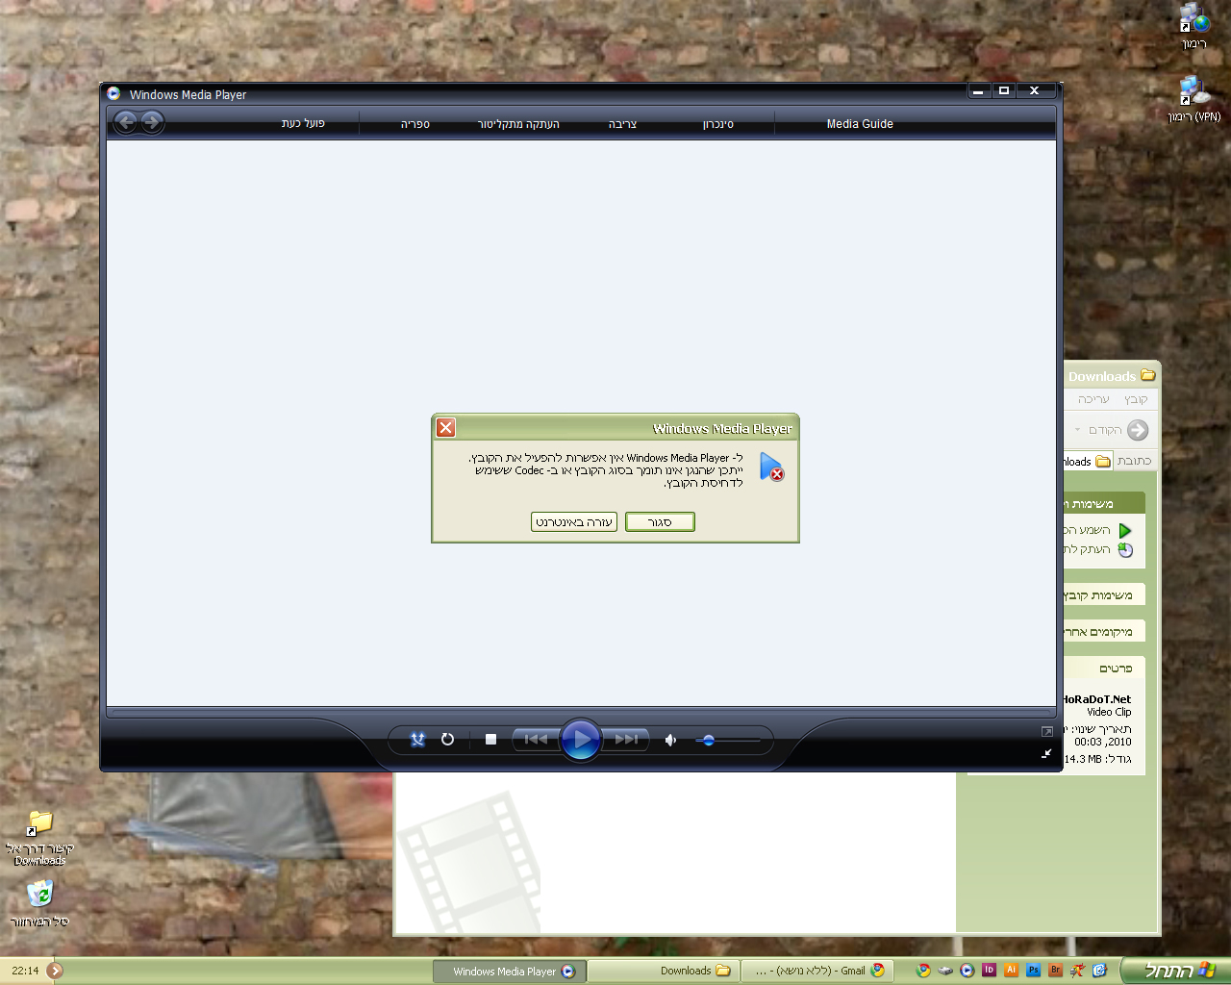Click the leftmost quick launch icon beside Start
The image size is (1231, 985).
(x=1099, y=971)
